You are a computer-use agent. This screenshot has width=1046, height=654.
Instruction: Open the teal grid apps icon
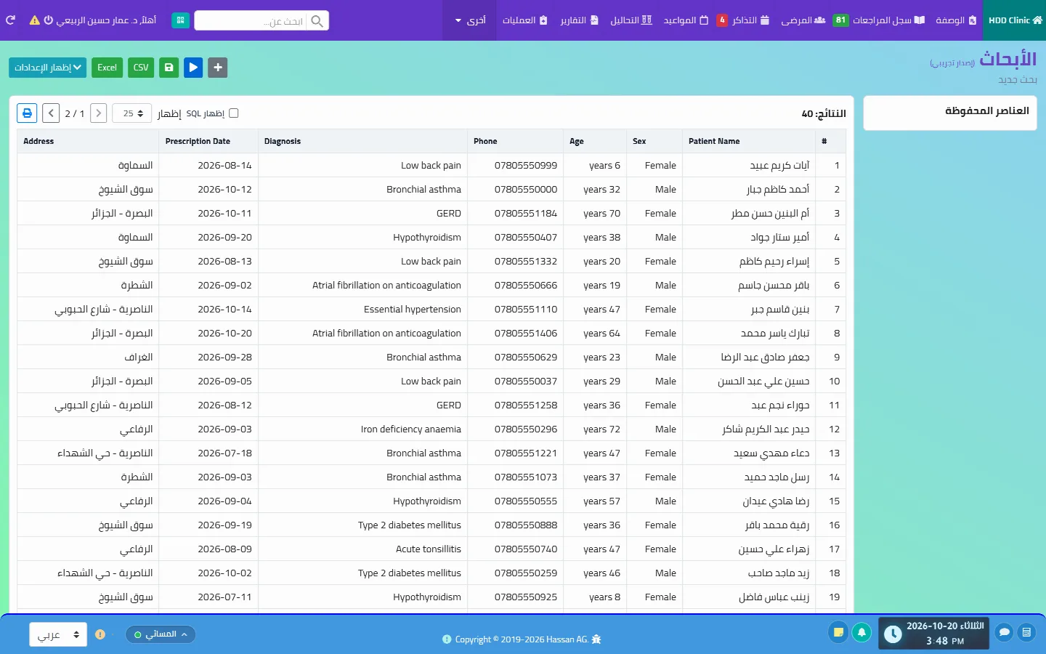(181, 20)
